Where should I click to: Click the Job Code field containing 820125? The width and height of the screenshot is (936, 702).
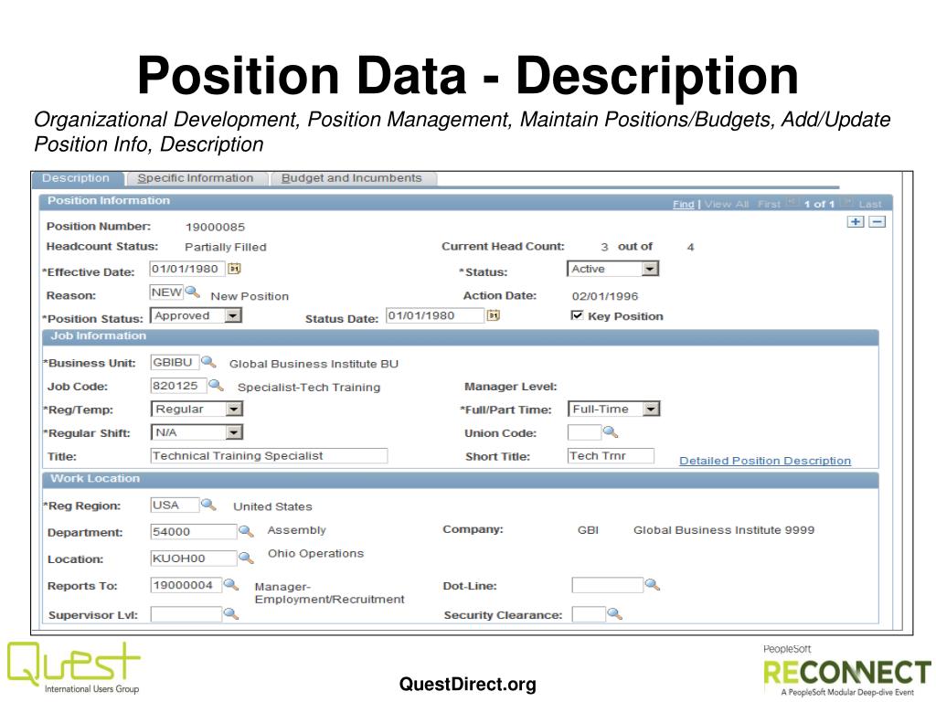(178, 386)
